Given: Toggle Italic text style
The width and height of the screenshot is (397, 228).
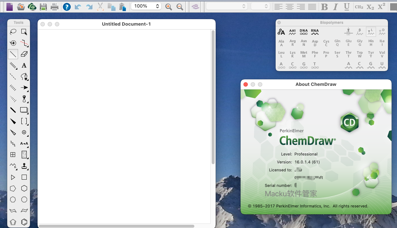Looking at the screenshot, I should (336, 6).
